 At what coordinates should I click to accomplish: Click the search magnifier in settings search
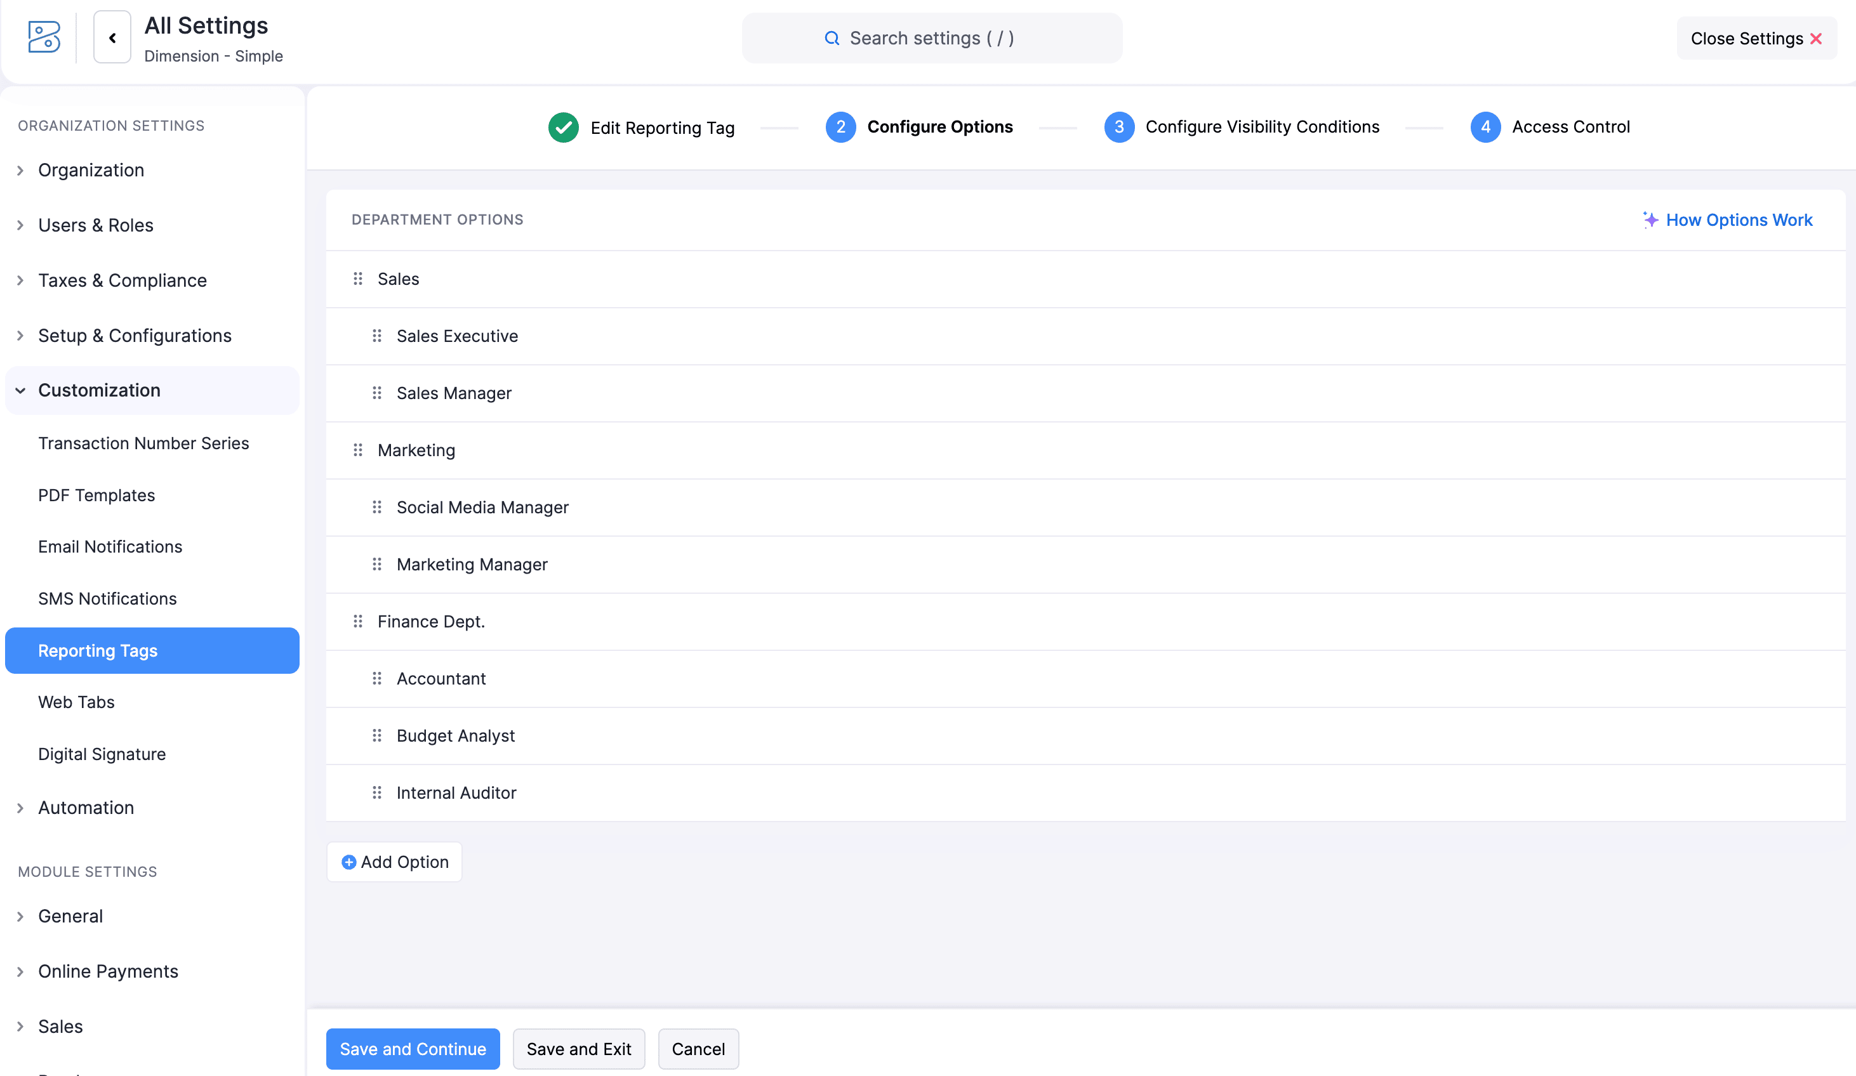point(832,37)
